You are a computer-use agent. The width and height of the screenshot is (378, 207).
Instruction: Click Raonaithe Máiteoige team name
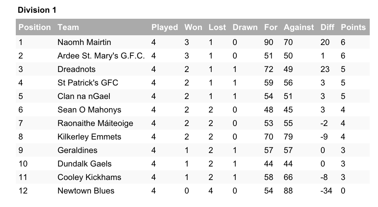coord(95,123)
